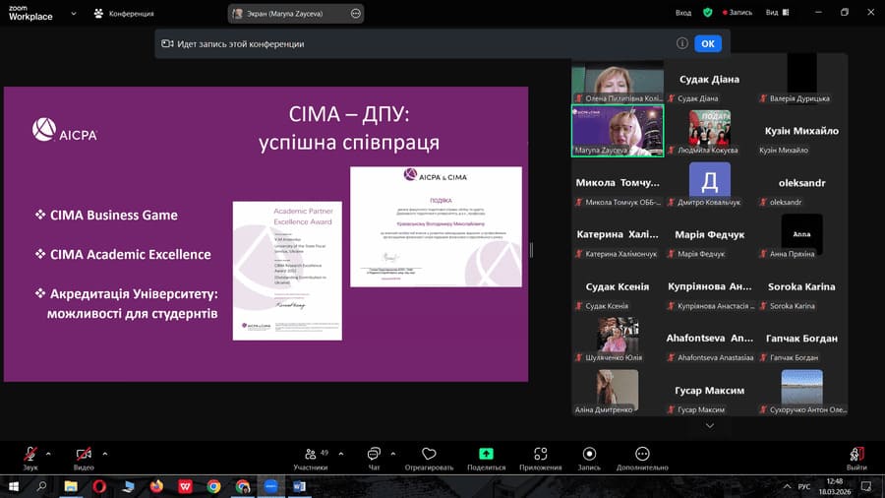Select Maryna Zayceva's video tile

click(618, 131)
